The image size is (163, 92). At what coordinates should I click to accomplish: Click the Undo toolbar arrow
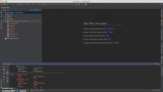coord(11,5)
